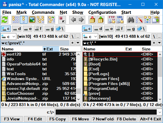Open command line history dropdown

point(160,112)
